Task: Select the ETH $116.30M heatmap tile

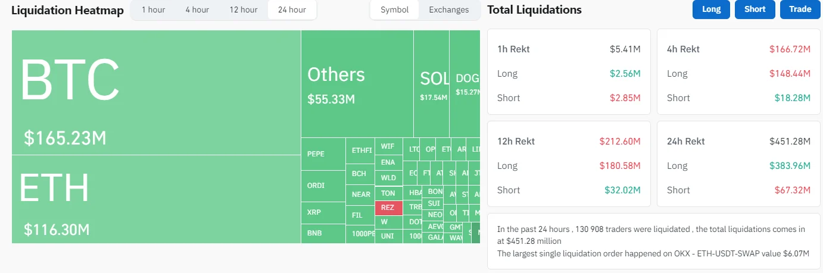Action: pyautogui.click(x=156, y=199)
